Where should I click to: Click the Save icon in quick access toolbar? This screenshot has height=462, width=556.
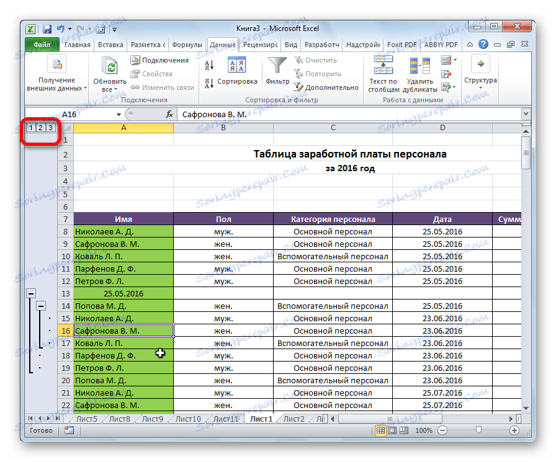47,28
